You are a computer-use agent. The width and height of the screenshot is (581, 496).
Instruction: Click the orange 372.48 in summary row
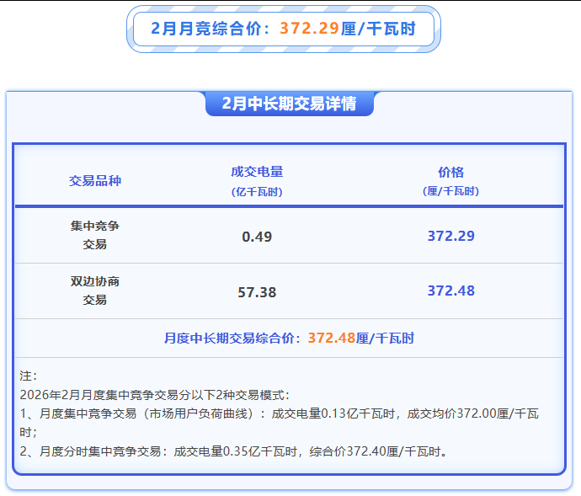tap(331, 339)
